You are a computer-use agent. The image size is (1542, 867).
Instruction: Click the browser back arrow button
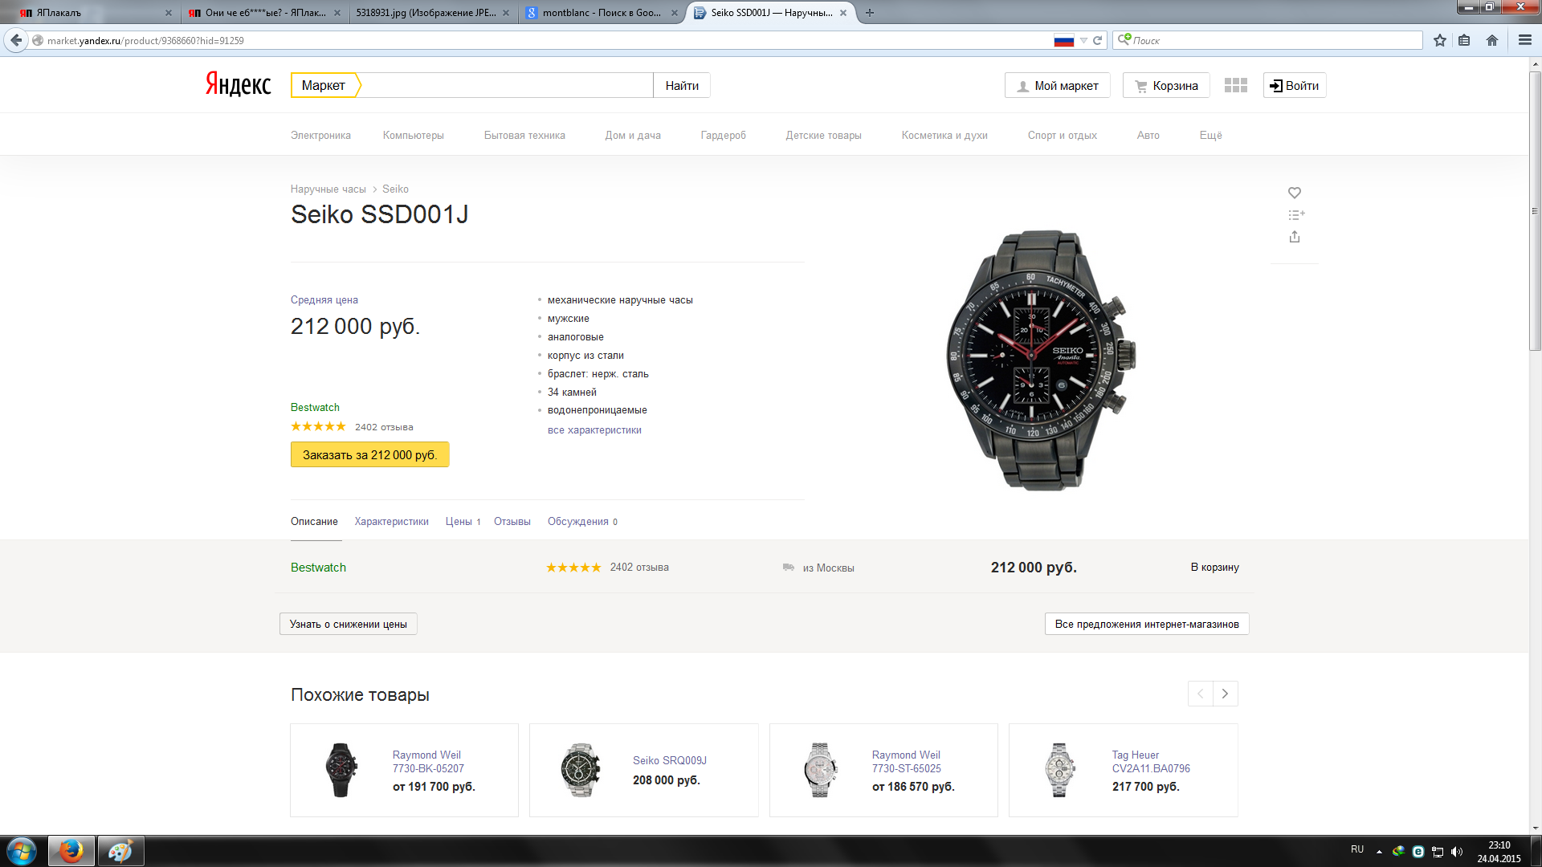16,40
